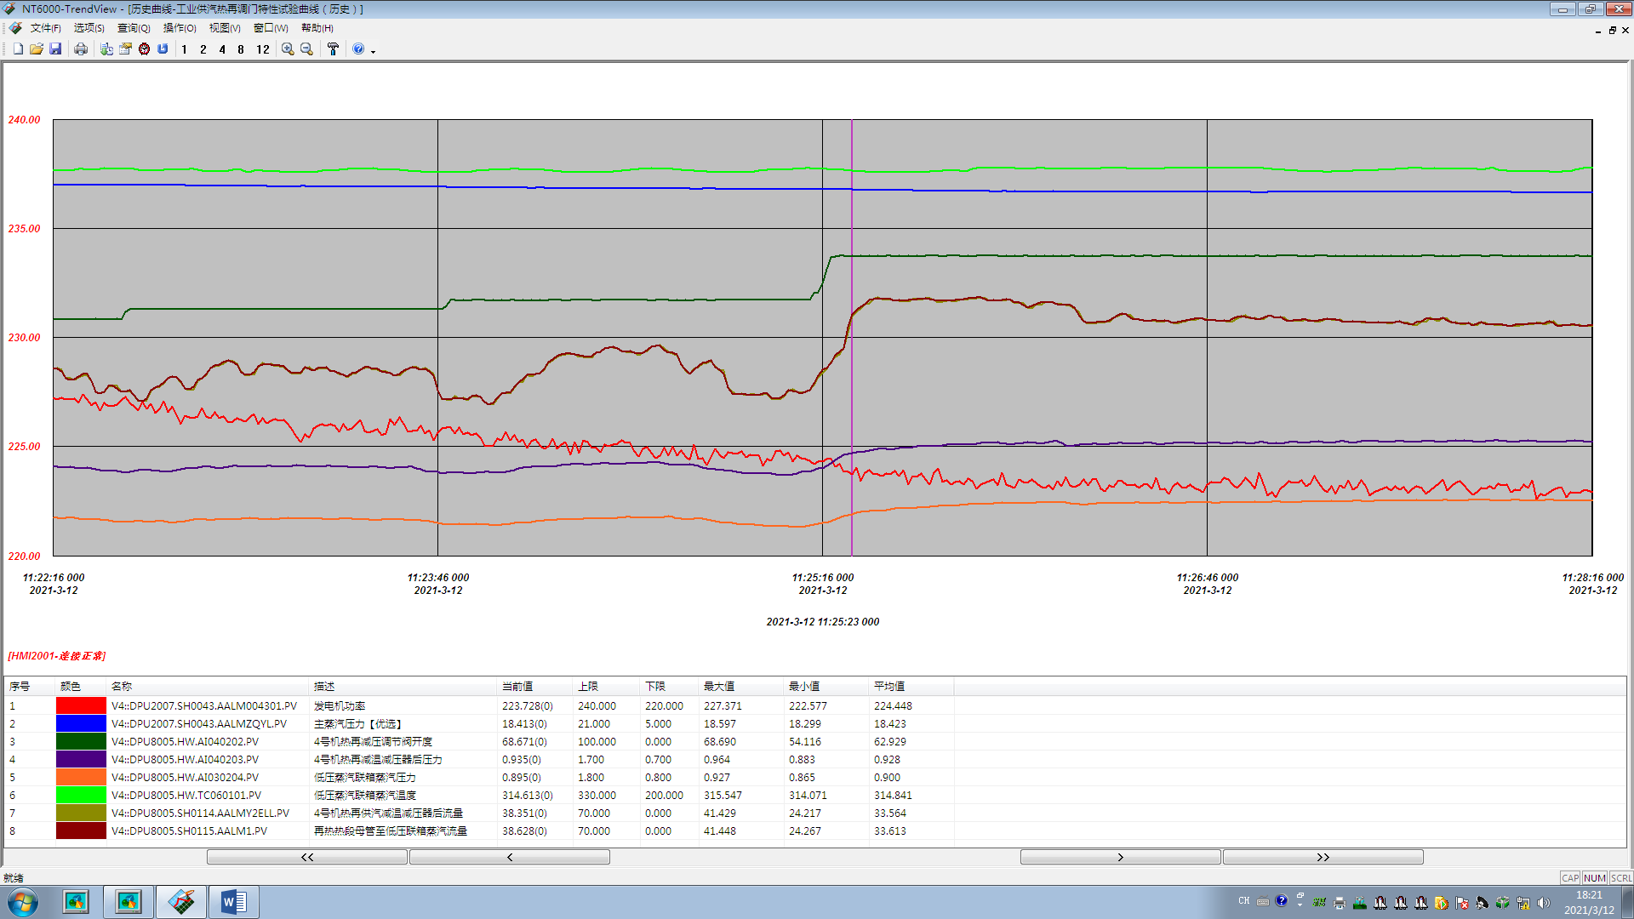Create a new trend file
This screenshot has height=919, width=1634.
pyautogui.click(x=18, y=49)
